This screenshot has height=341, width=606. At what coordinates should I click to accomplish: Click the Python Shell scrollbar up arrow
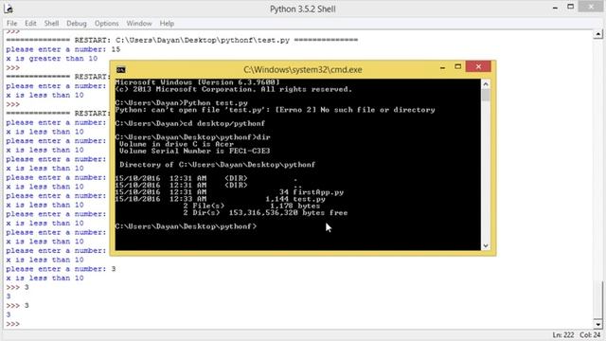597,34
